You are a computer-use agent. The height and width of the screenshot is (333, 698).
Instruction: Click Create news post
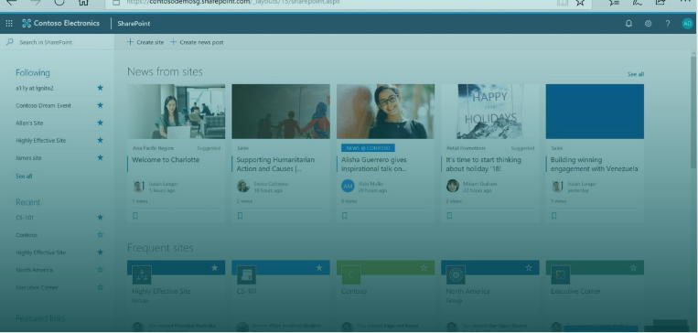(x=198, y=42)
